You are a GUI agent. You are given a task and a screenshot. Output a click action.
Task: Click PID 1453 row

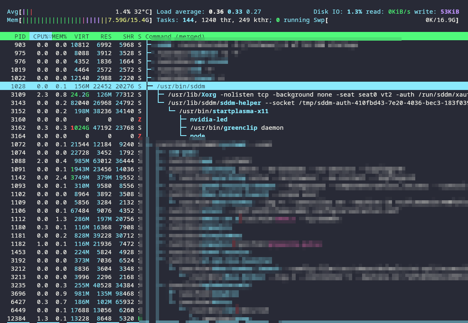234,253
